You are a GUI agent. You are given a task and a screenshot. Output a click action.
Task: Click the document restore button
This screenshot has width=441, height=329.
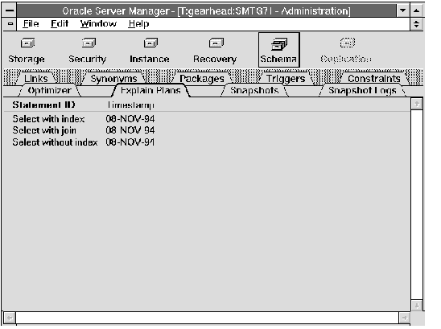tap(417, 24)
